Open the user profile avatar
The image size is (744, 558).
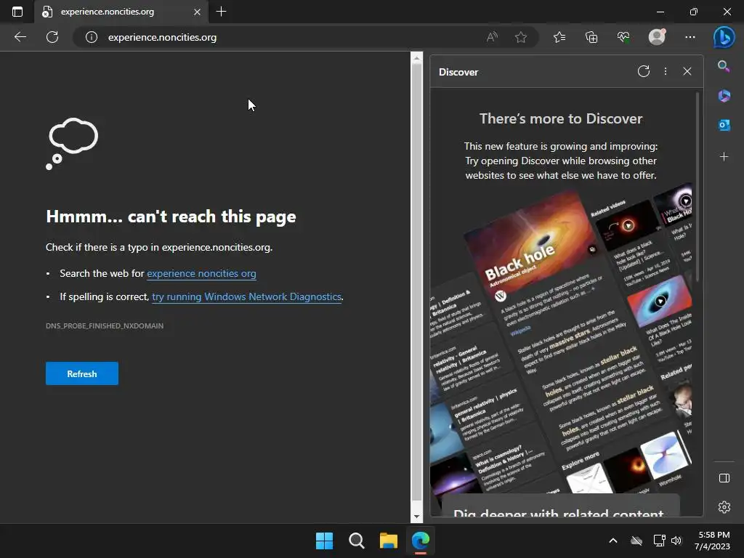pos(657,37)
